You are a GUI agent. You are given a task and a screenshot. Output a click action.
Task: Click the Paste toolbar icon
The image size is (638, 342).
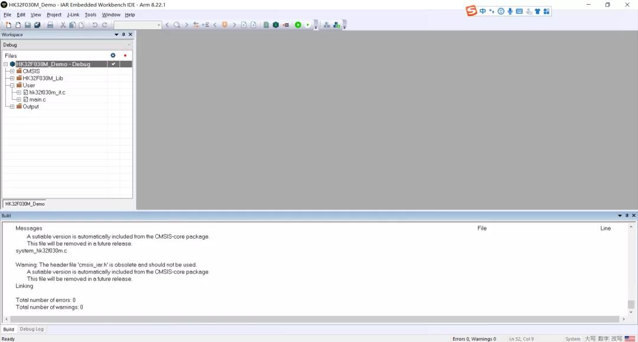[x=82, y=25]
